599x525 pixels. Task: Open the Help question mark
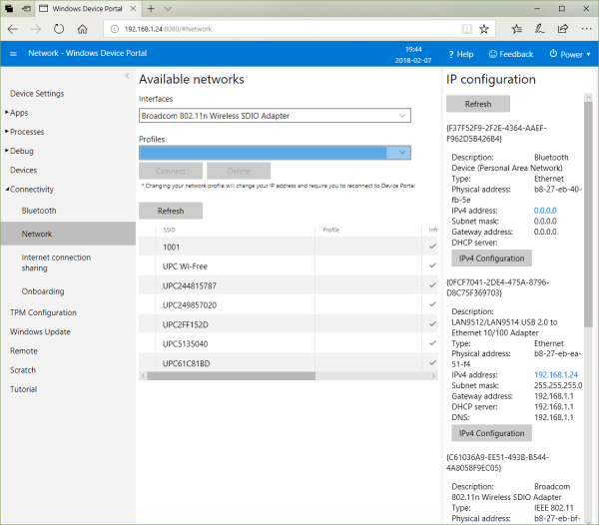tap(460, 54)
